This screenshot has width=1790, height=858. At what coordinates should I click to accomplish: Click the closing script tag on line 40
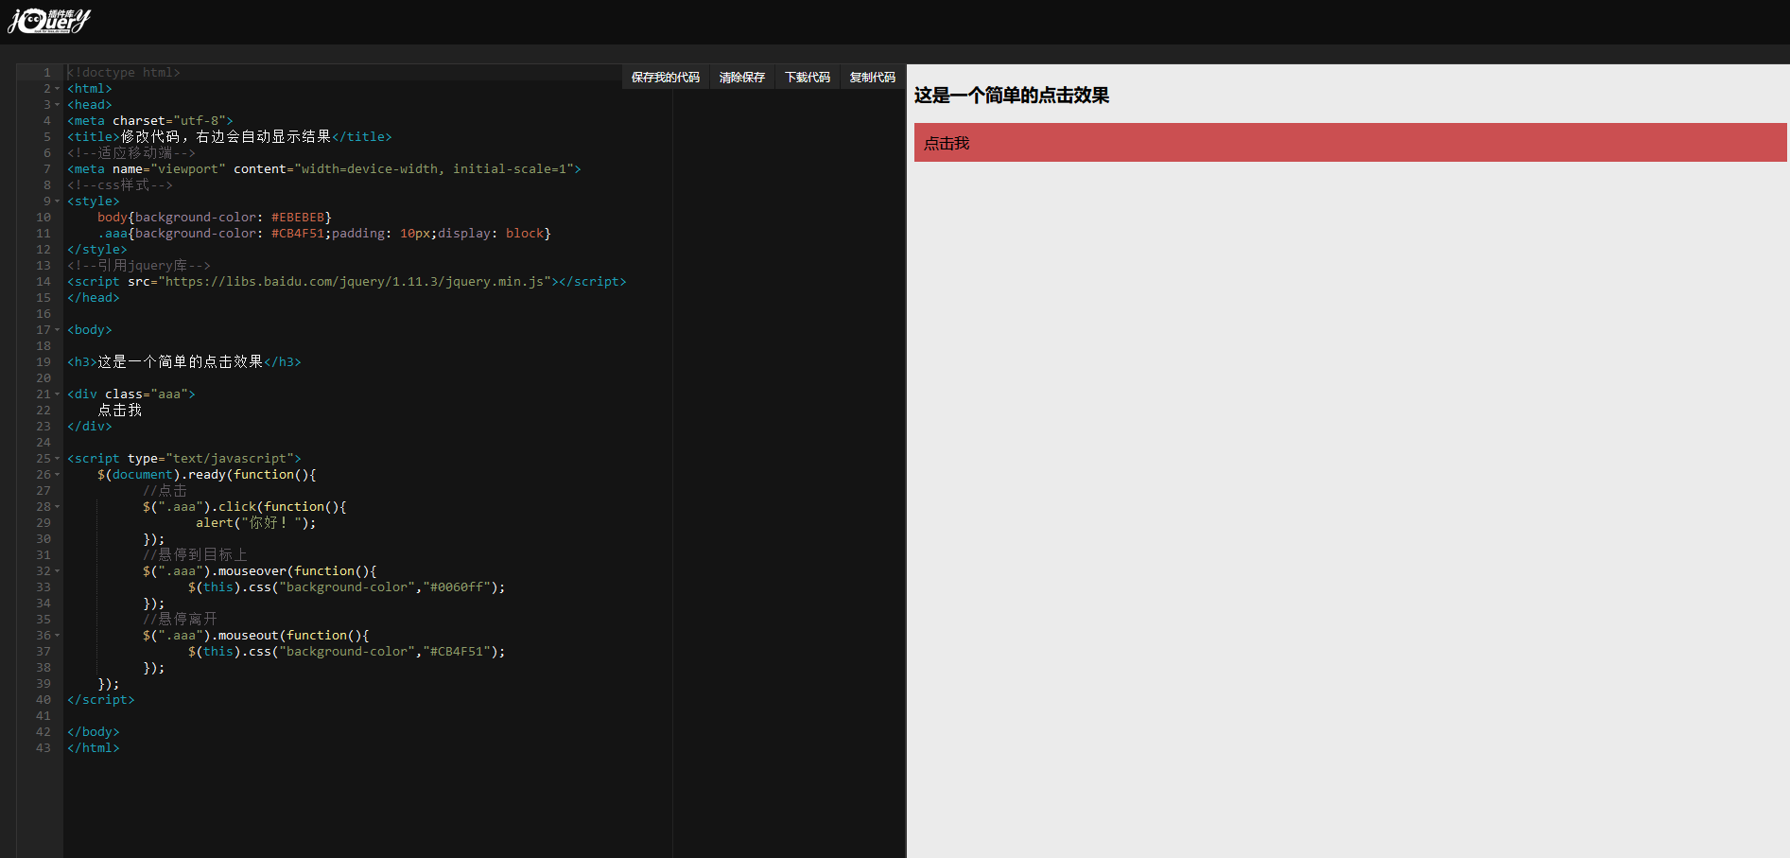coord(101,700)
